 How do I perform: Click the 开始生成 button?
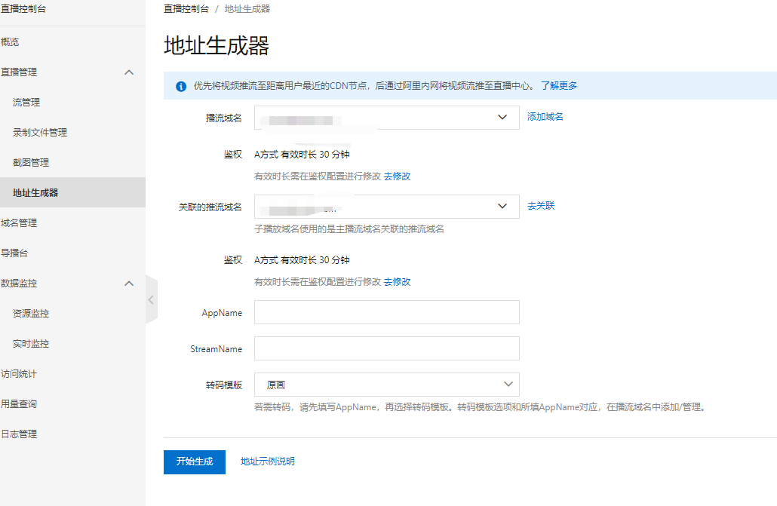click(x=195, y=462)
